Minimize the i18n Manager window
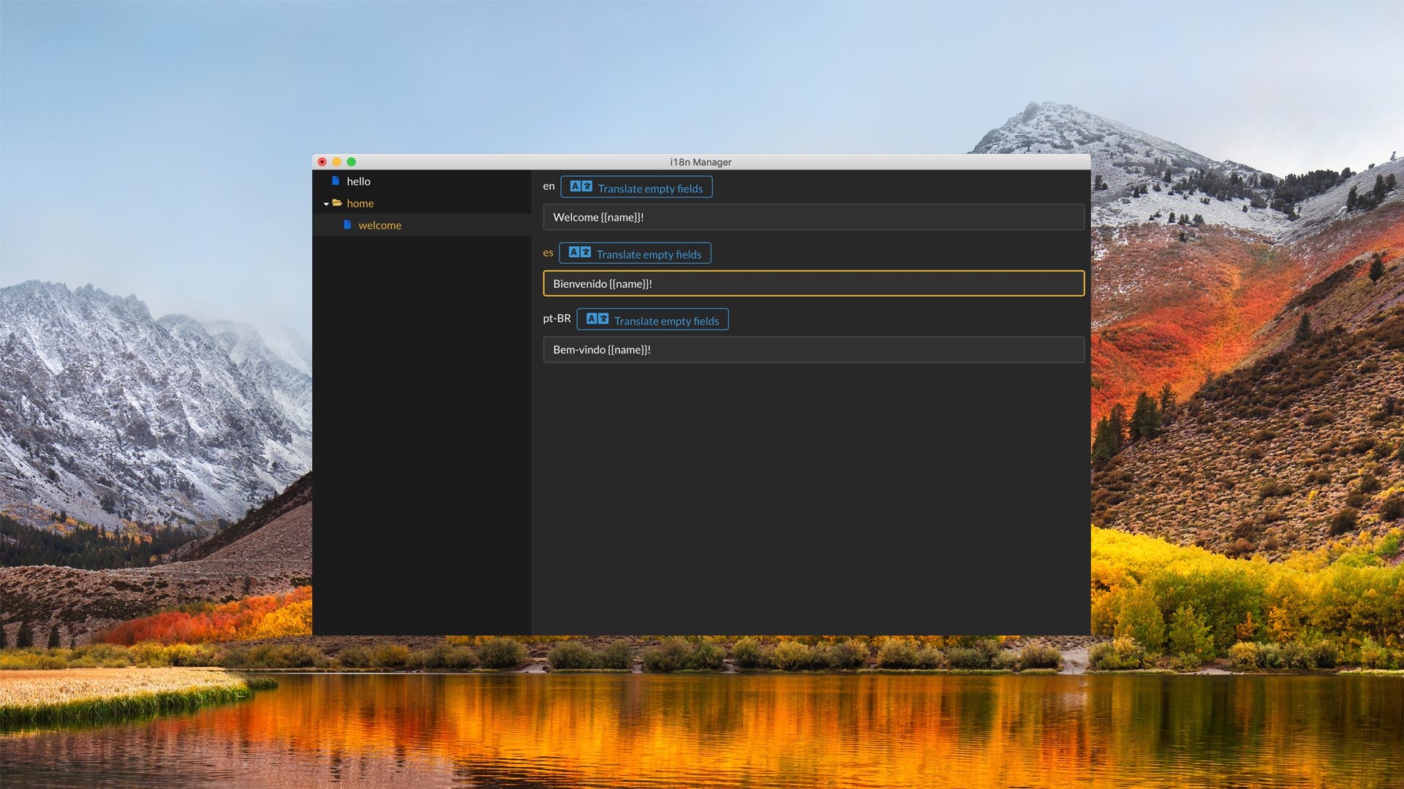The image size is (1404, 789). tap(336, 162)
